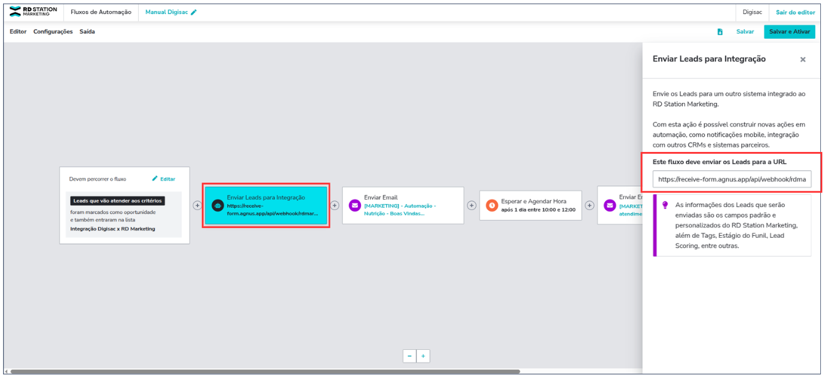Click the file icon left of Salvar
824x378 pixels.
point(720,32)
